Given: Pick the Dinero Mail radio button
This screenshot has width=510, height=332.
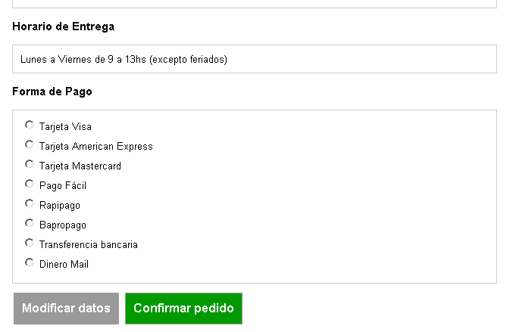Looking at the screenshot, I should tap(30, 262).
